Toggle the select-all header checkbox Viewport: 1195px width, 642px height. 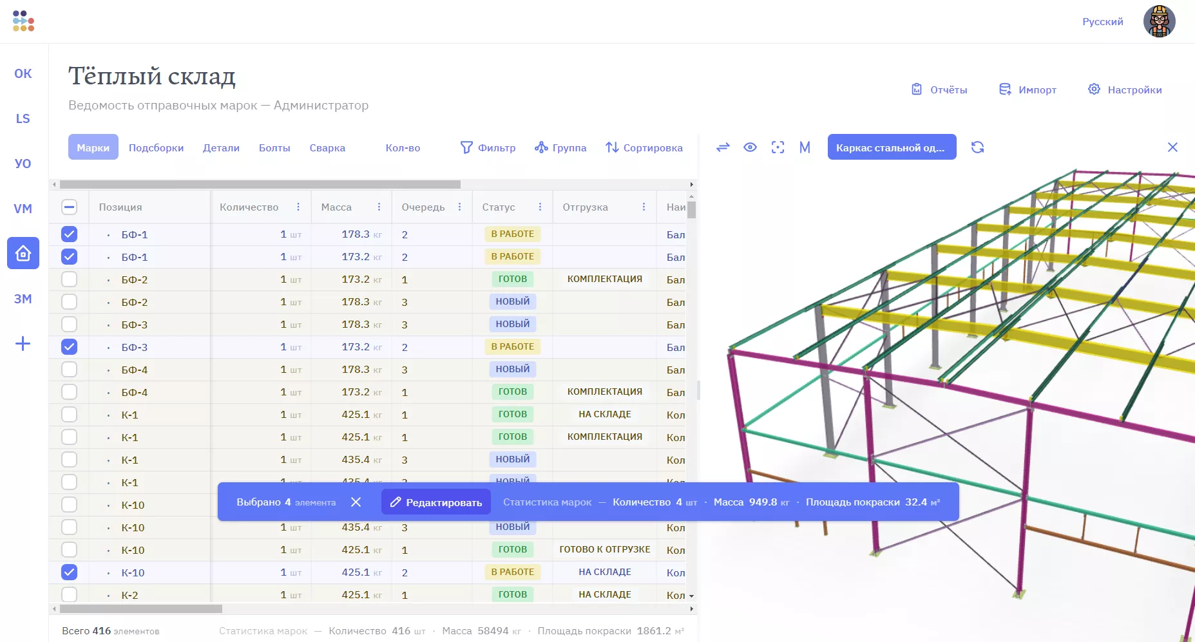[69, 207]
